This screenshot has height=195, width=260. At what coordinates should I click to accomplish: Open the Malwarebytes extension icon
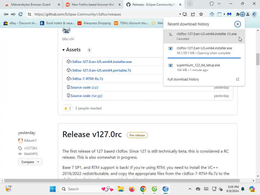229,14
